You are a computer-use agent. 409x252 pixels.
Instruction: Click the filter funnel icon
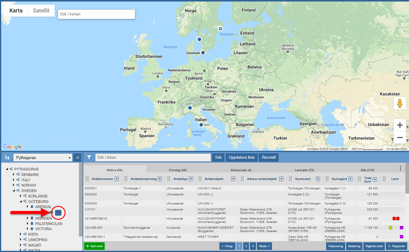(89, 157)
